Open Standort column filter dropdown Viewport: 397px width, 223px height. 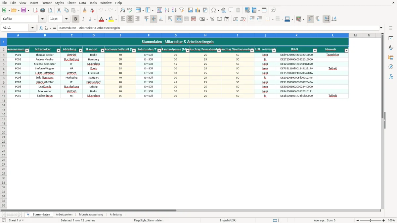pyautogui.click(x=102, y=51)
